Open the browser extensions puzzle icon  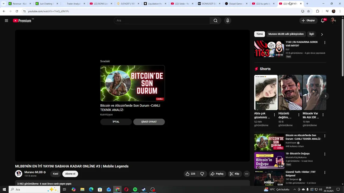[x=317, y=11]
